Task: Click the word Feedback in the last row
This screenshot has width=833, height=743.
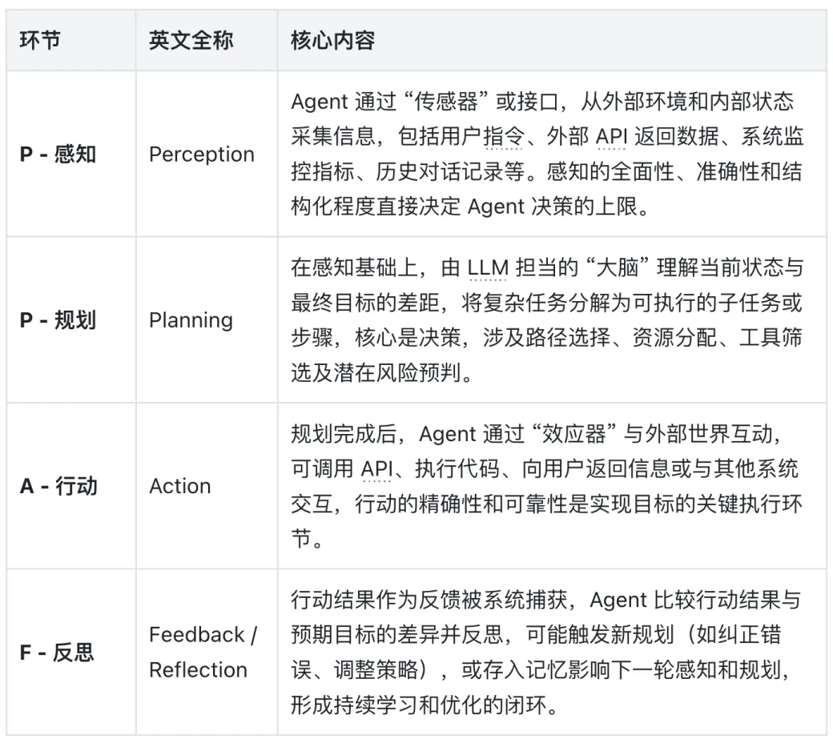Action: pos(197,635)
